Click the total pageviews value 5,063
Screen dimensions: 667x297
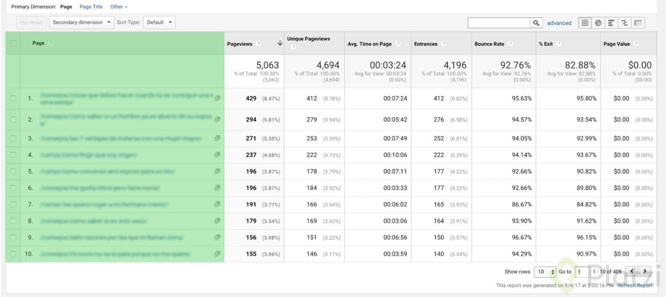coord(268,65)
